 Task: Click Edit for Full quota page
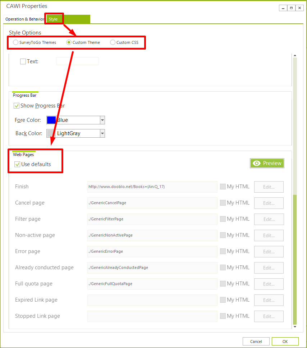(x=269, y=284)
